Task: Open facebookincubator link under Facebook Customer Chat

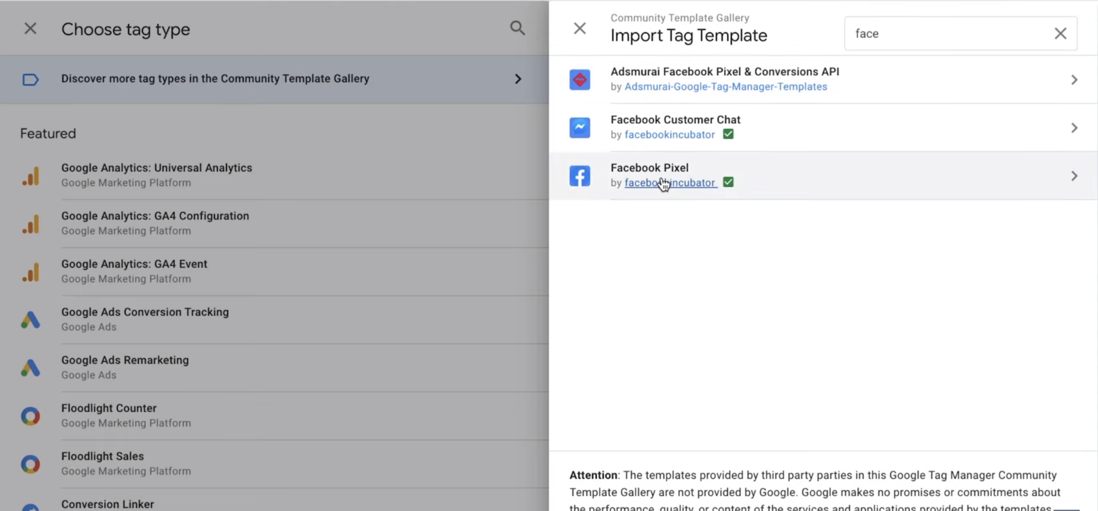Action: pyautogui.click(x=670, y=134)
